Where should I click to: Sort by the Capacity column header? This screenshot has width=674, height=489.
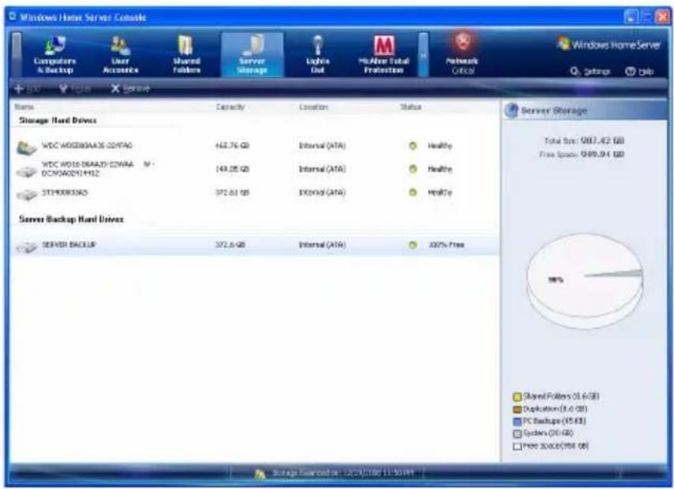pyautogui.click(x=230, y=106)
